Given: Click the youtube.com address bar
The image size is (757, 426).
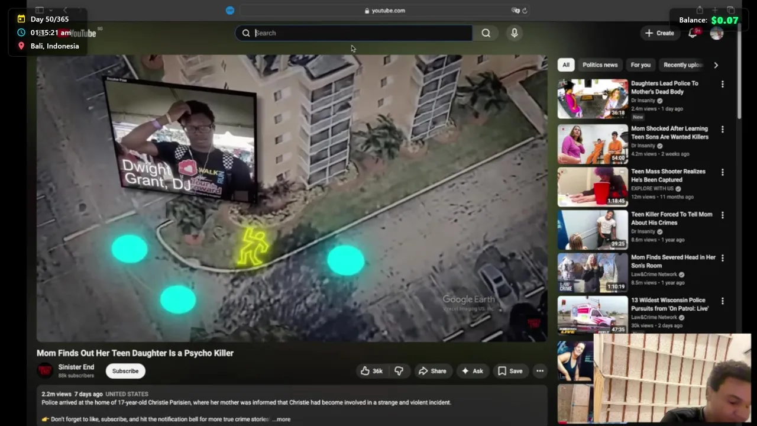Looking at the screenshot, I should point(384,11).
